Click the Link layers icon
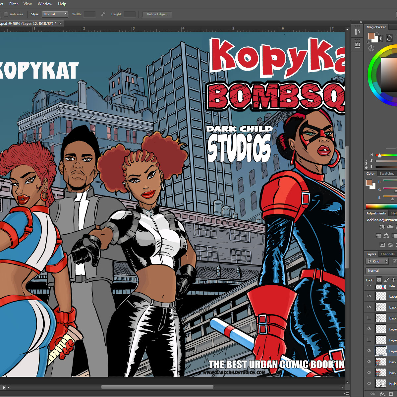The width and height of the screenshot is (397, 397). (373, 394)
